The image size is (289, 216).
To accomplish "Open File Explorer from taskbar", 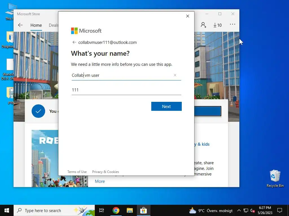I will [130, 210].
